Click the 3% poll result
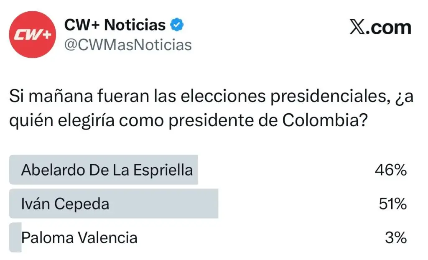Viewport: 428px width, 260px height. [396, 238]
